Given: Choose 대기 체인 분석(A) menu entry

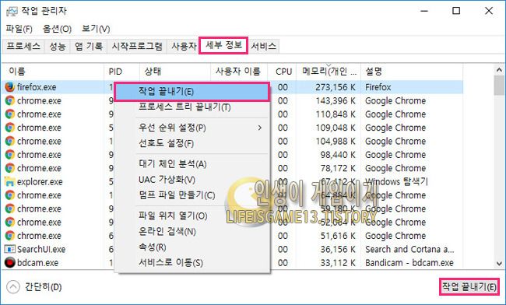Looking at the screenshot, I should click(x=192, y=164).
